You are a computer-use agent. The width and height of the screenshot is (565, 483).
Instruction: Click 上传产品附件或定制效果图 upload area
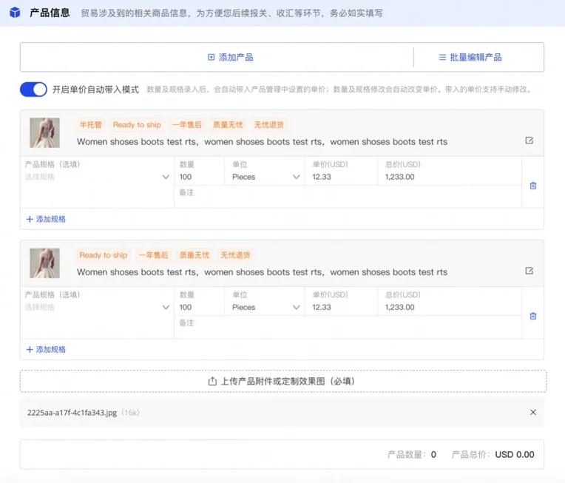coord(282,381)
